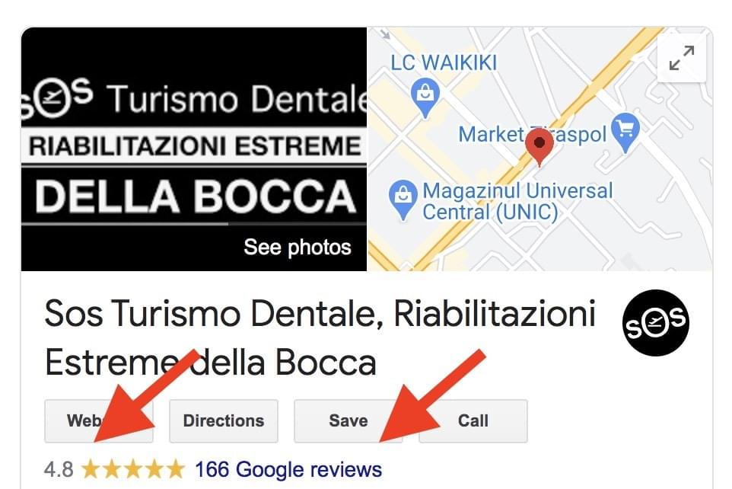Click the Market Tiraspol cart pin

coord(625,132)
